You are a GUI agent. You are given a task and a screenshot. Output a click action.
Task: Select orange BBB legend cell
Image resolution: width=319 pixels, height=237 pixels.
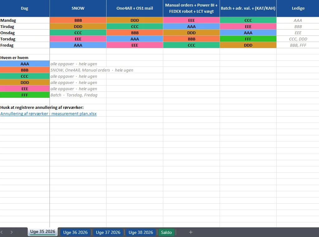click(x=25, y=70)
